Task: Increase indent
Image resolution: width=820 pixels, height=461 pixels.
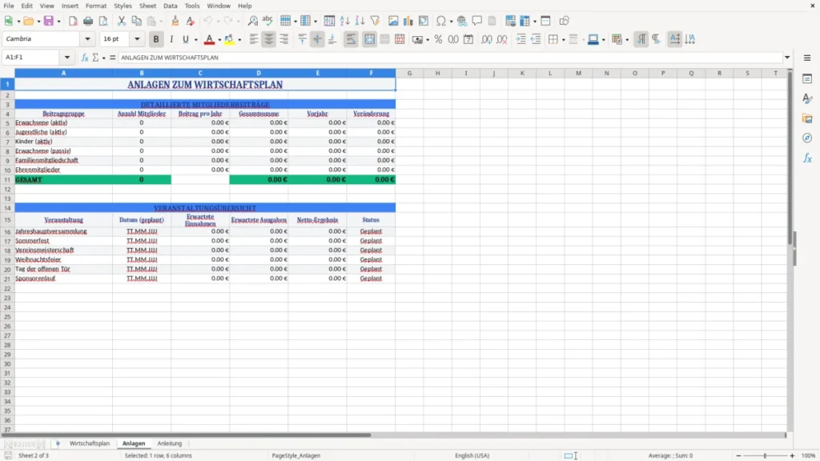Action: pos(521,39)
